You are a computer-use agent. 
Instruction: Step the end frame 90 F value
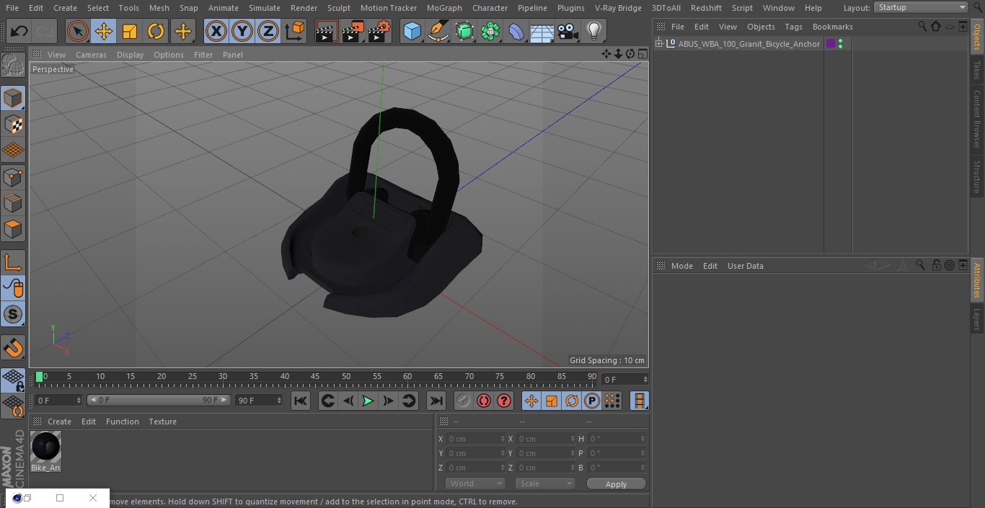[279, 400]
